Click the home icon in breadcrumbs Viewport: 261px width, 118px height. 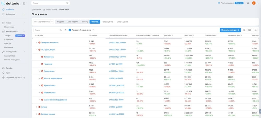pos(33,9)
